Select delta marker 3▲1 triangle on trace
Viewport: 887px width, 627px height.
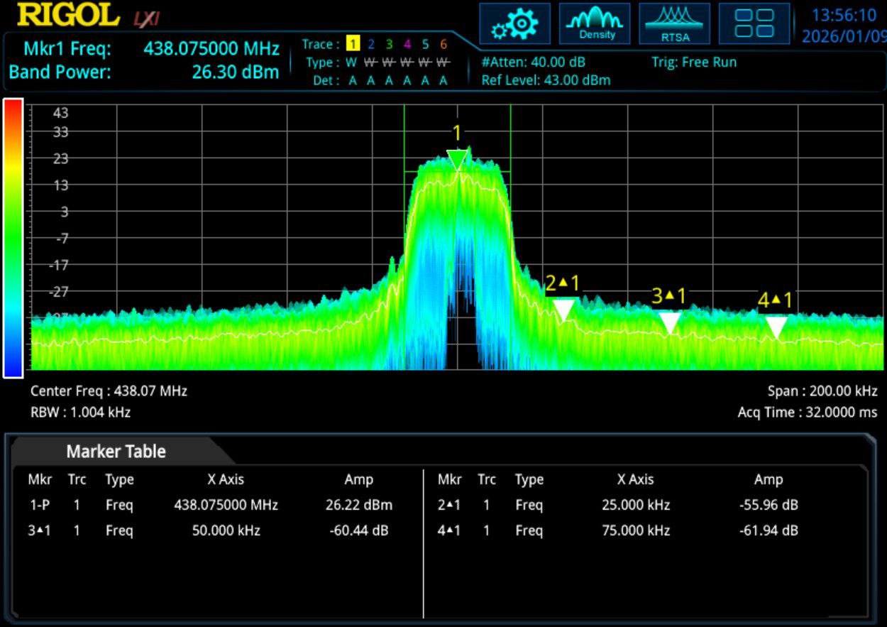pos(670,323)
